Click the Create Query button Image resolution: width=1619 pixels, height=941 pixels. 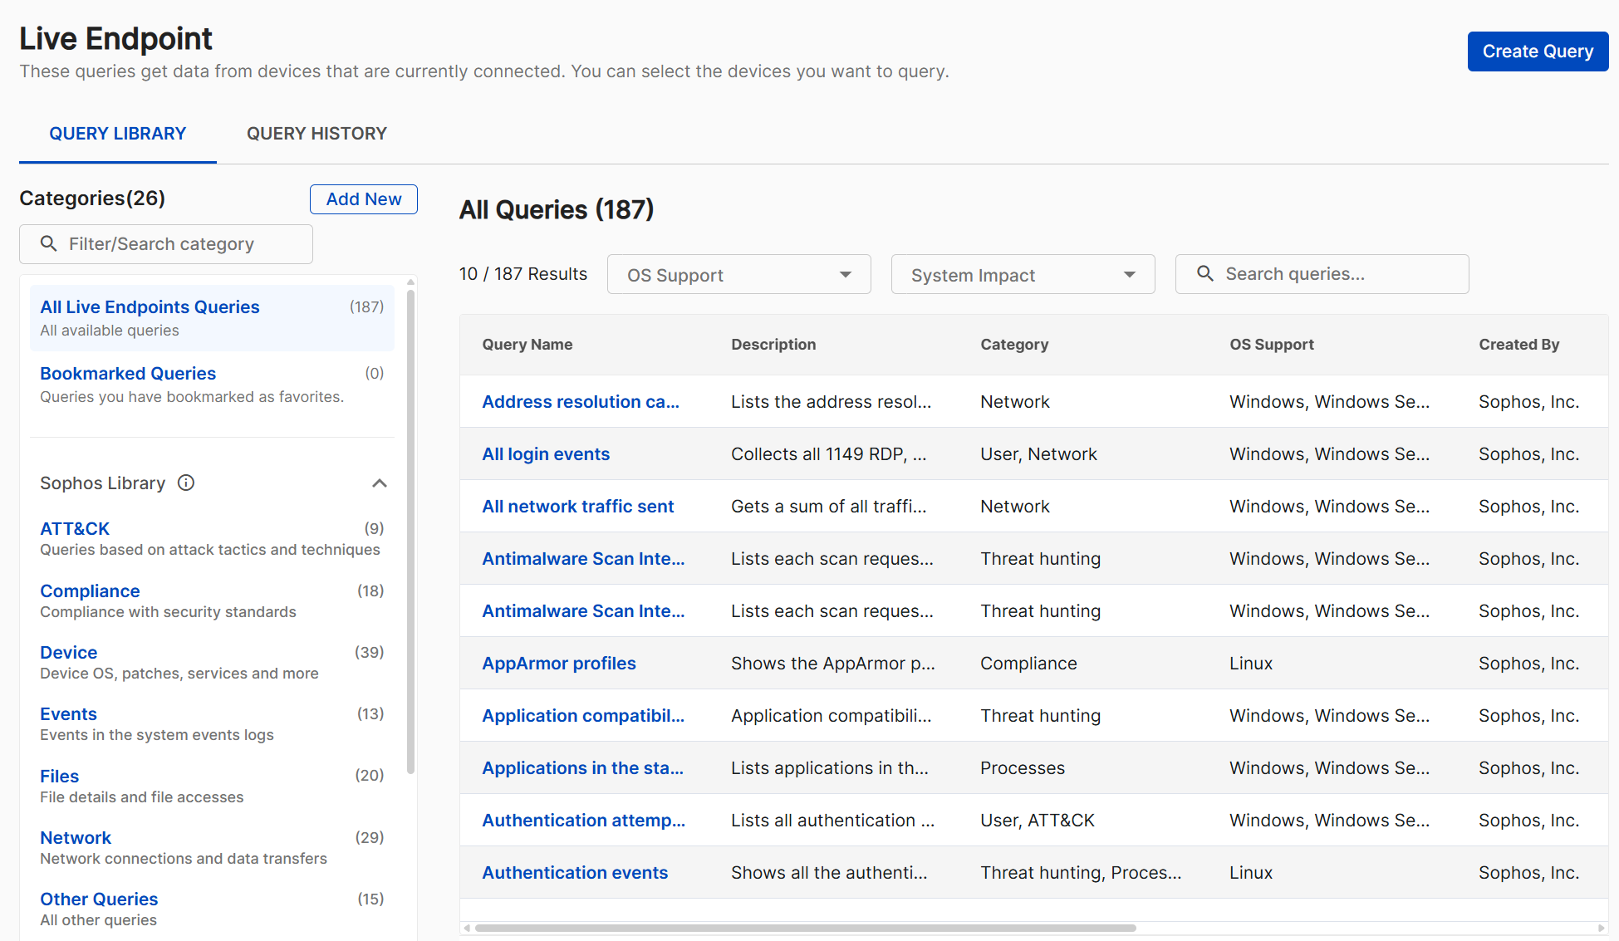click(x=1538, y=51)
